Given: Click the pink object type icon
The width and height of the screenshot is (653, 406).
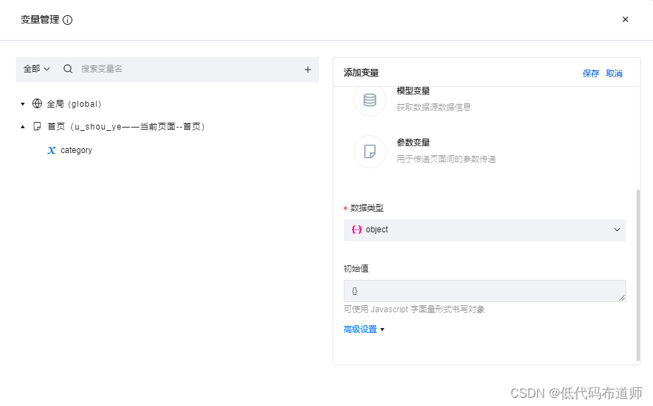Looking at the screenshot, I should 357,230.
